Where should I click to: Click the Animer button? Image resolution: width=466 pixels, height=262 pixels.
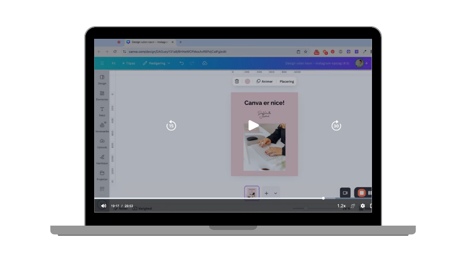point(265,82)
